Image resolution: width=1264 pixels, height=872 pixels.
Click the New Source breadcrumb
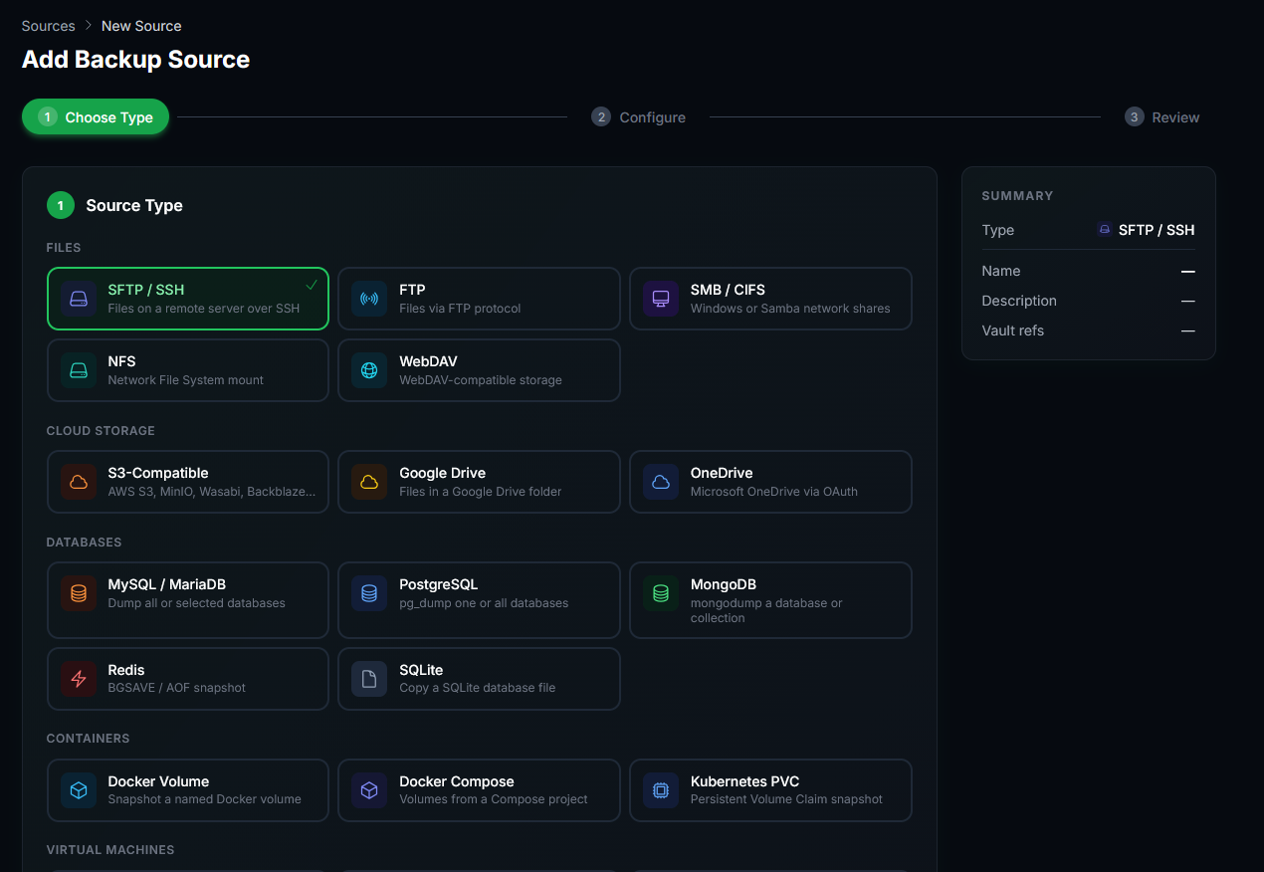pyautogui.click(x=141, y=26)
